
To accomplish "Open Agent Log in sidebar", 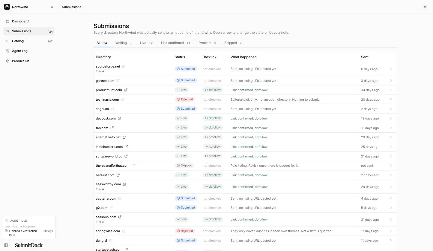I will [x=29, y=51].
